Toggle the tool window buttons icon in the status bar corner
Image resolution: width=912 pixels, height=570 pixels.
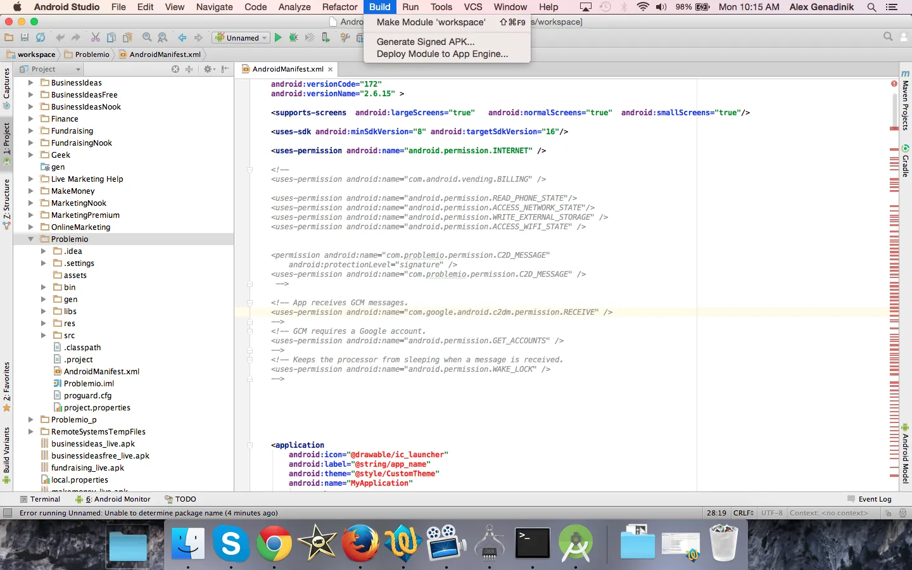click(8, 513)
